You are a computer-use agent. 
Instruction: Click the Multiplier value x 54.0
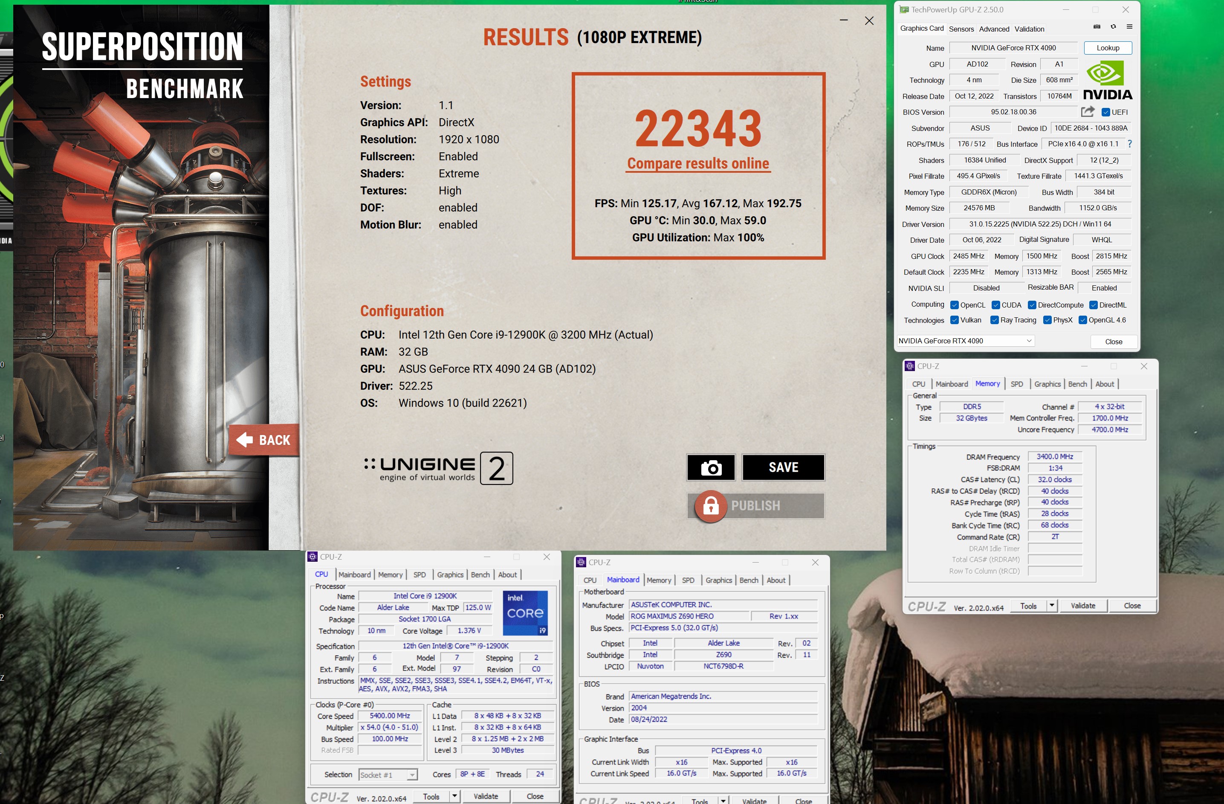(x=389, y=727)
